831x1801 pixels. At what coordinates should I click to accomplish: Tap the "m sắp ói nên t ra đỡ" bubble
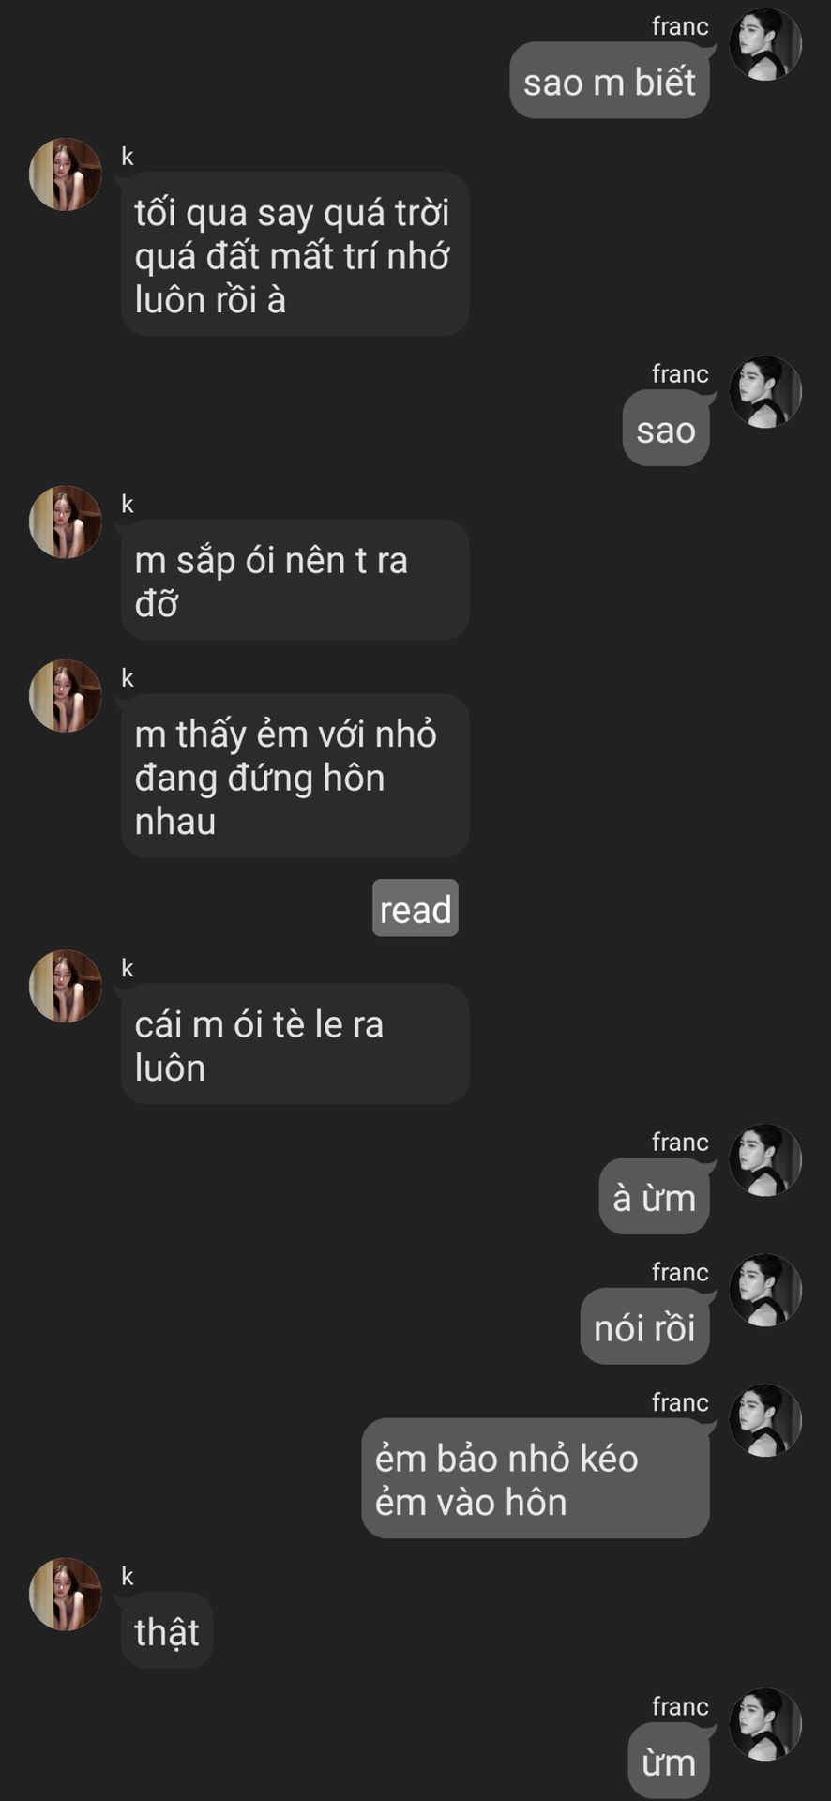(295, 580)
